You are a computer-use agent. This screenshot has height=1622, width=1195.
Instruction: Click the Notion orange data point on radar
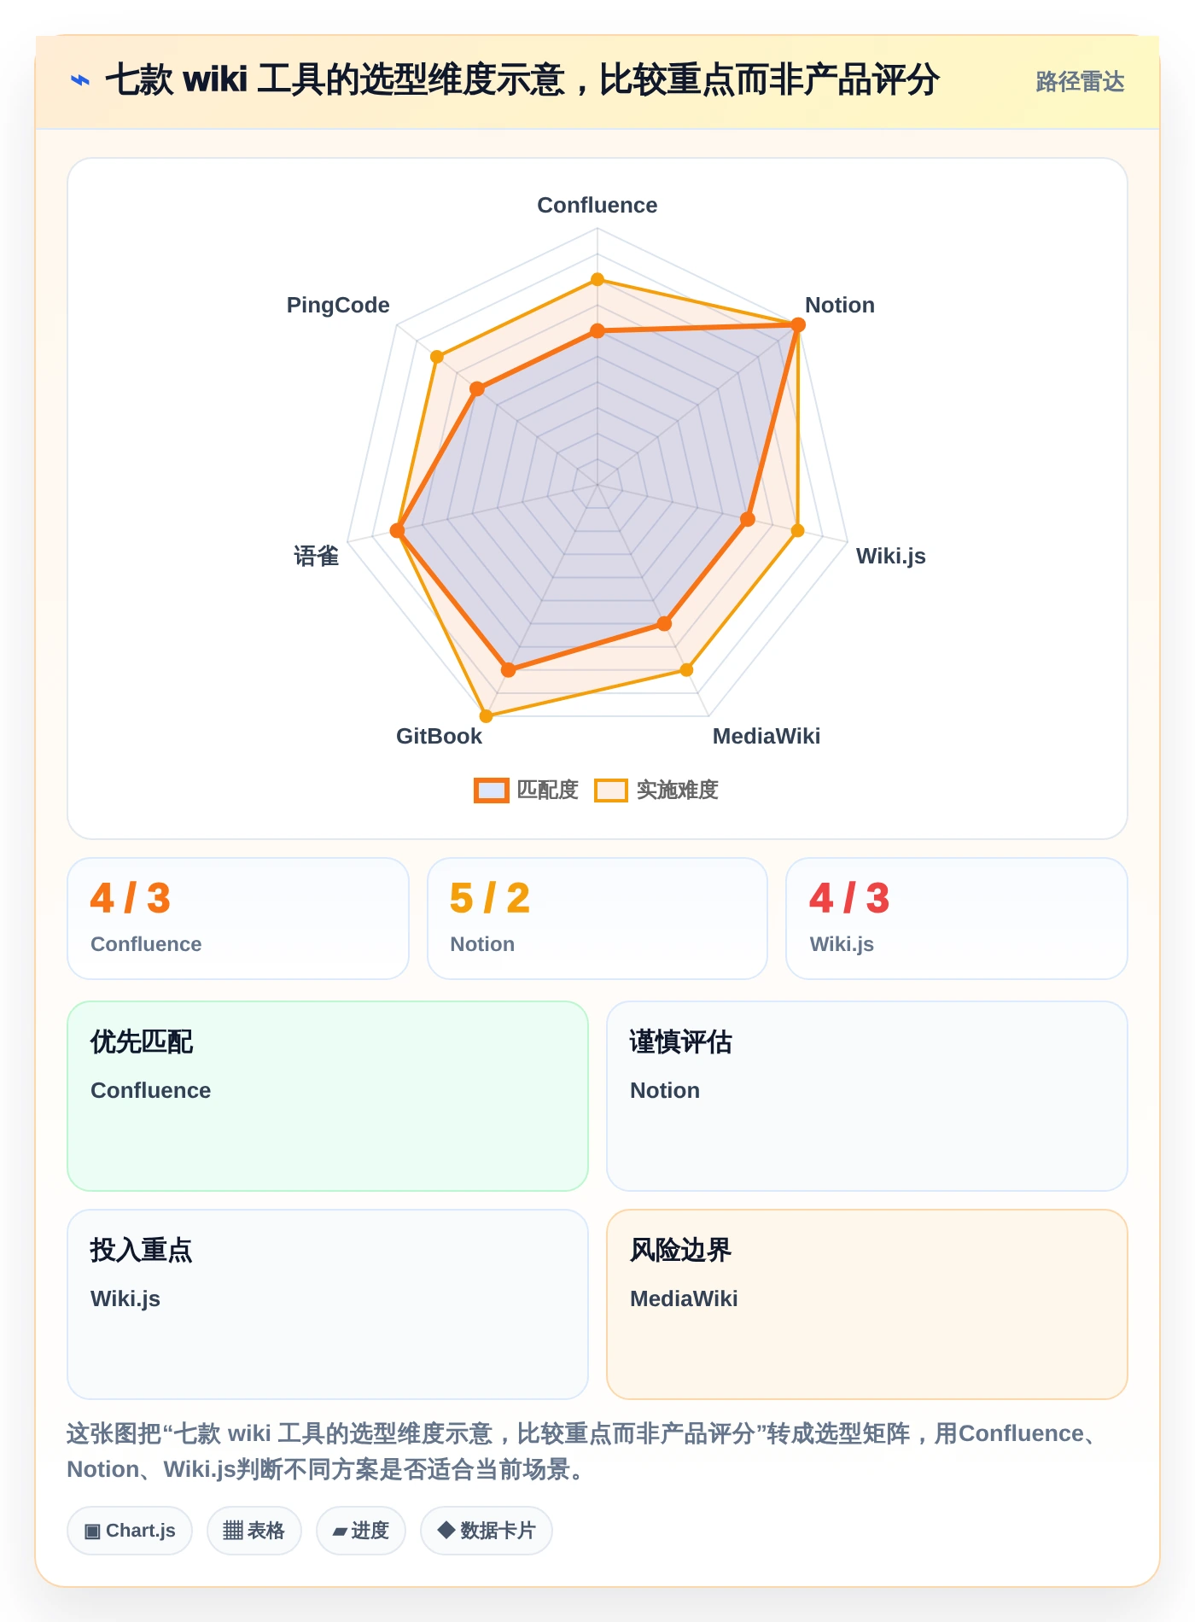tap(798, 324)
